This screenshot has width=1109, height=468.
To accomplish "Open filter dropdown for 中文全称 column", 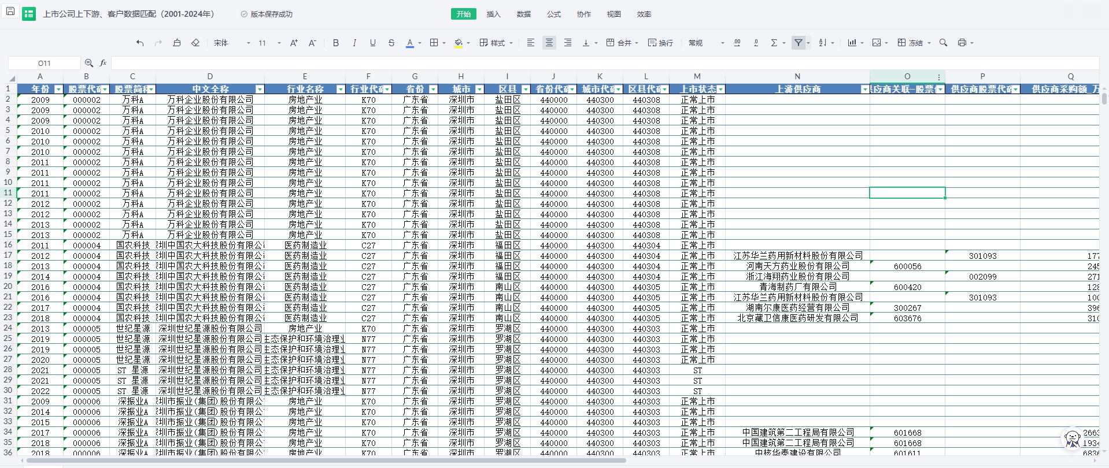I will coord(260,89).
